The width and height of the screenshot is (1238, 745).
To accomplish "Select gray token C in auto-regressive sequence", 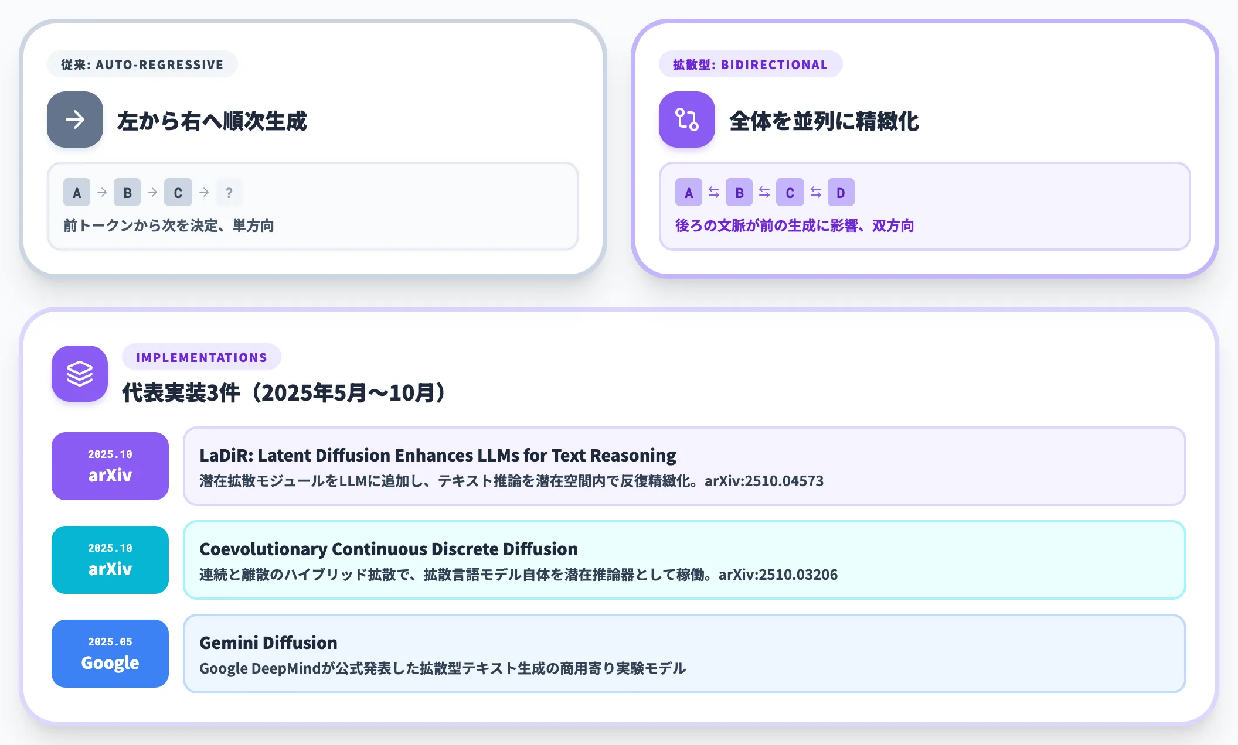I will coord(178,192).
